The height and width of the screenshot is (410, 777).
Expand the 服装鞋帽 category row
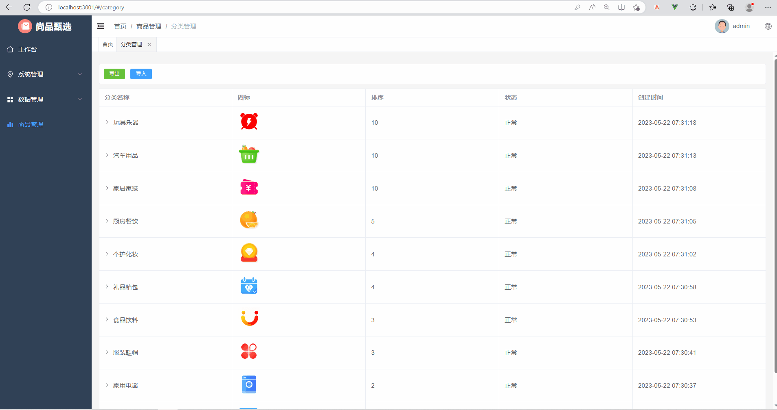[x=107, y=352]
